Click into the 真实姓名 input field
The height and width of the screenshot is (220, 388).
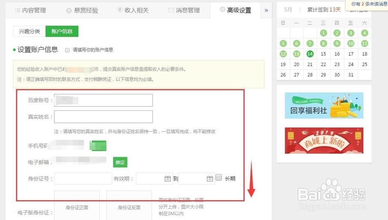pos(104,117)
